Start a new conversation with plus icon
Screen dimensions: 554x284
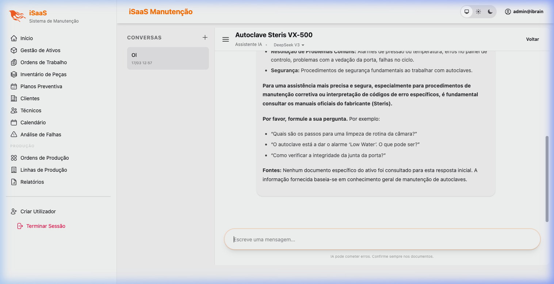point(205,38)
